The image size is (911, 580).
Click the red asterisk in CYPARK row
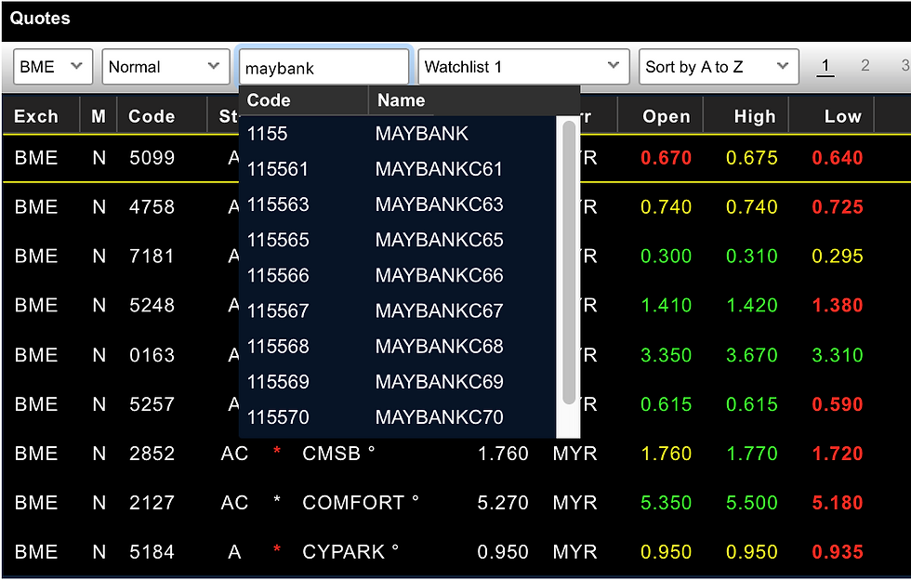277,549
